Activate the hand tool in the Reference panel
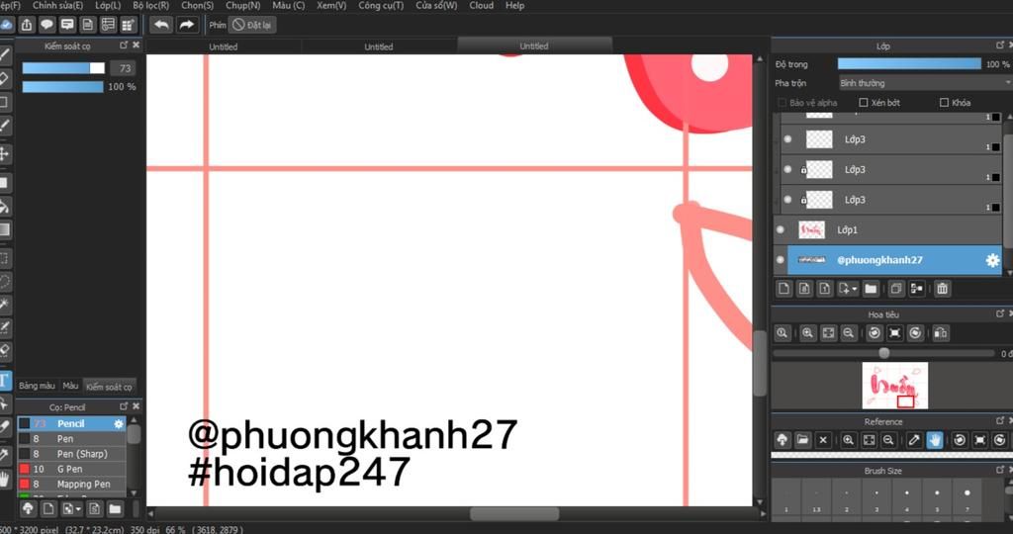Viewport: 1013px width, 534px height. 935,440
